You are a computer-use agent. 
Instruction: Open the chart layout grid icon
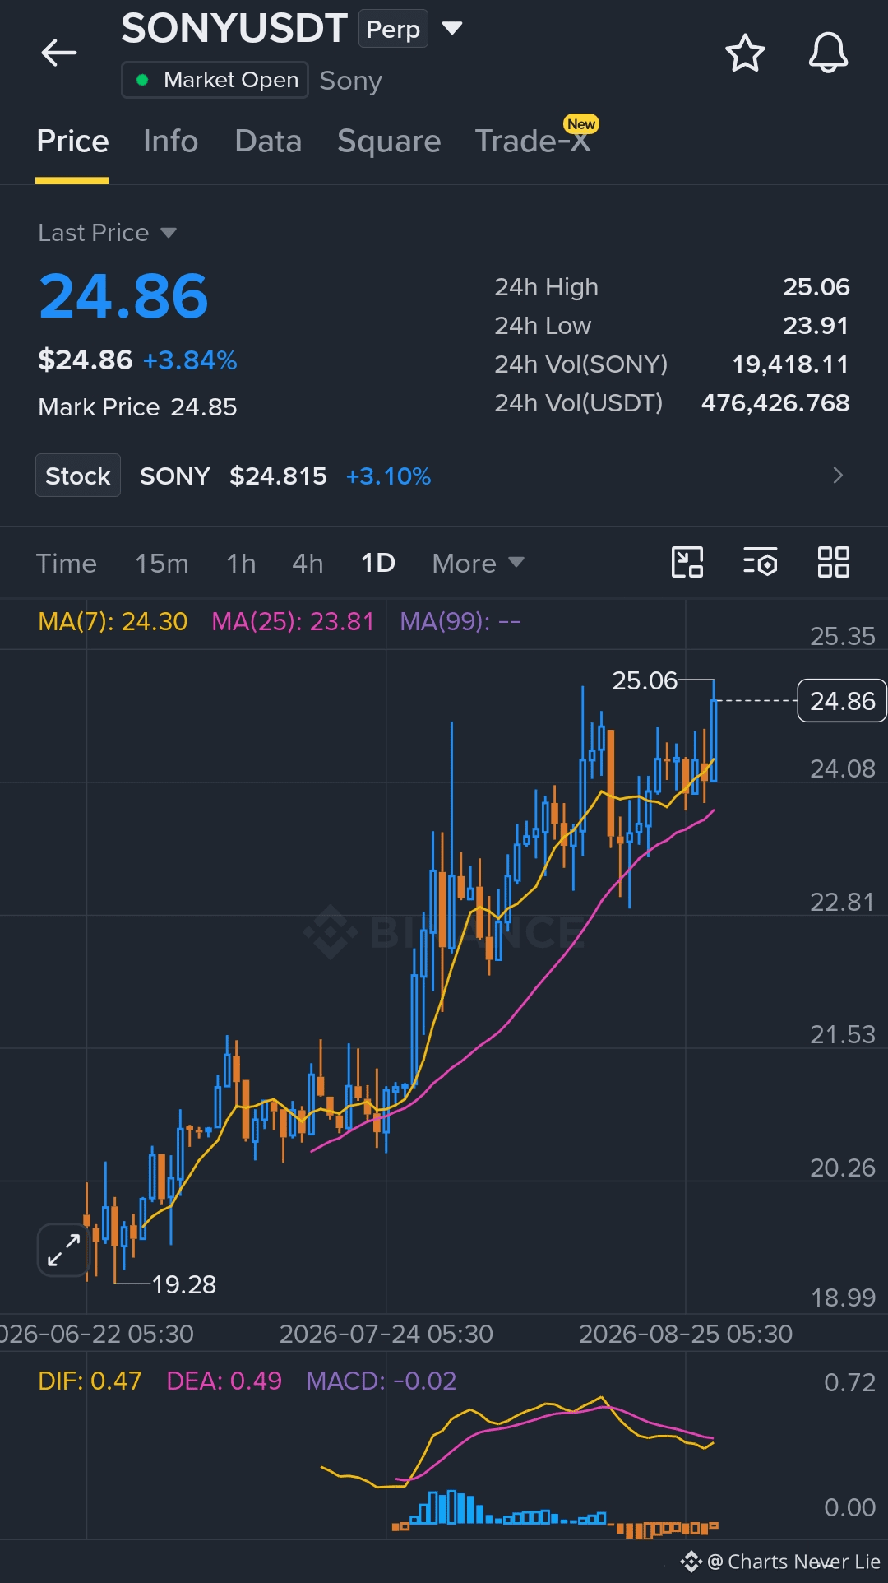point(833,563)
